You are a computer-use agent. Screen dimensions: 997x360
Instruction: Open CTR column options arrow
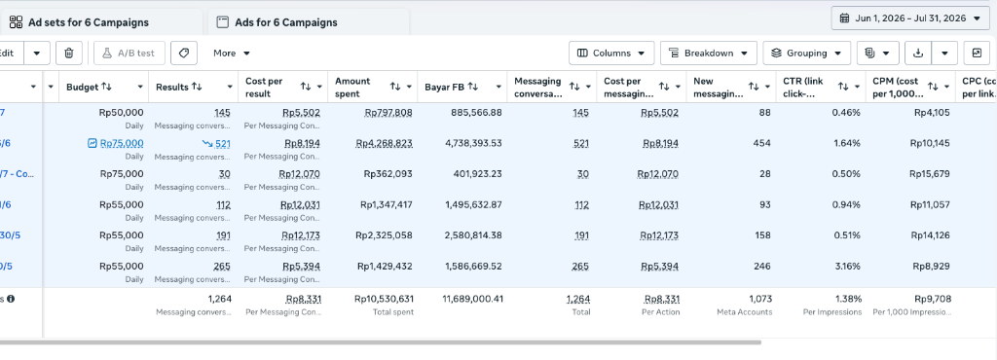857,87
